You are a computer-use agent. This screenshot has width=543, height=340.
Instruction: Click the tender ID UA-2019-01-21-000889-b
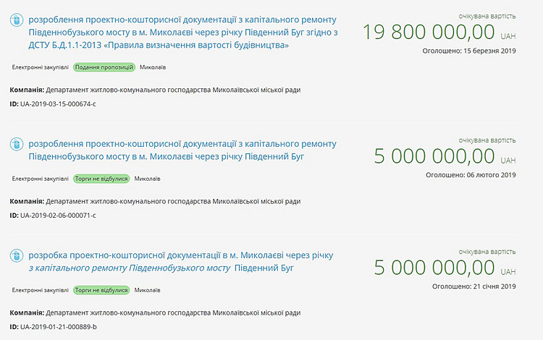coord(58,326)
